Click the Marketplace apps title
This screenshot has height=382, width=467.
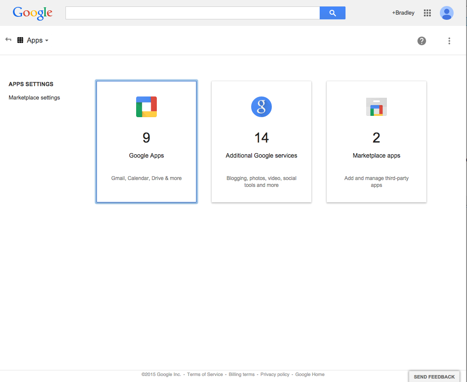pos(376,155)
